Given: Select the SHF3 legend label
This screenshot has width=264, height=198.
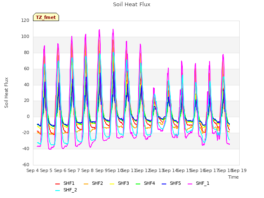Looking at the screenshot, I should 123,183.
